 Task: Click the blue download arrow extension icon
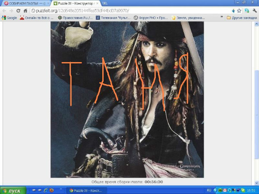pos(233,10)
